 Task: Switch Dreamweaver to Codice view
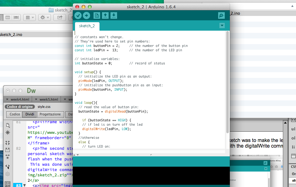[x=15, y=114]
